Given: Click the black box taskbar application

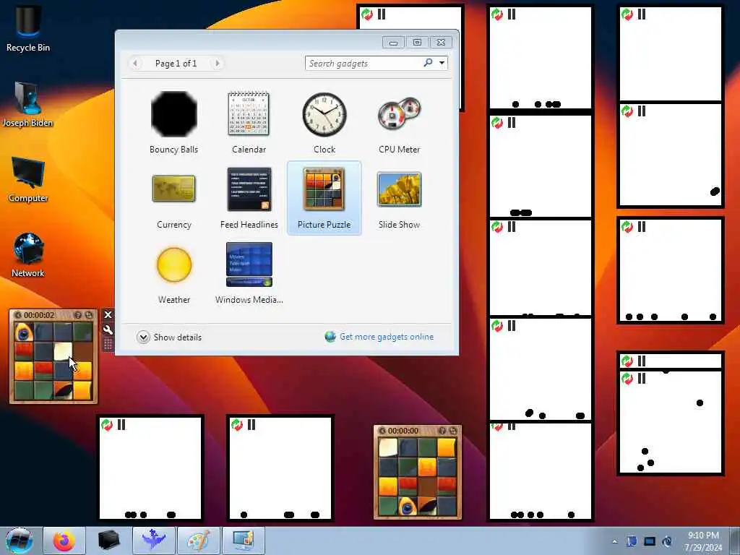Looking at the screenshot, I should [109, 541].
